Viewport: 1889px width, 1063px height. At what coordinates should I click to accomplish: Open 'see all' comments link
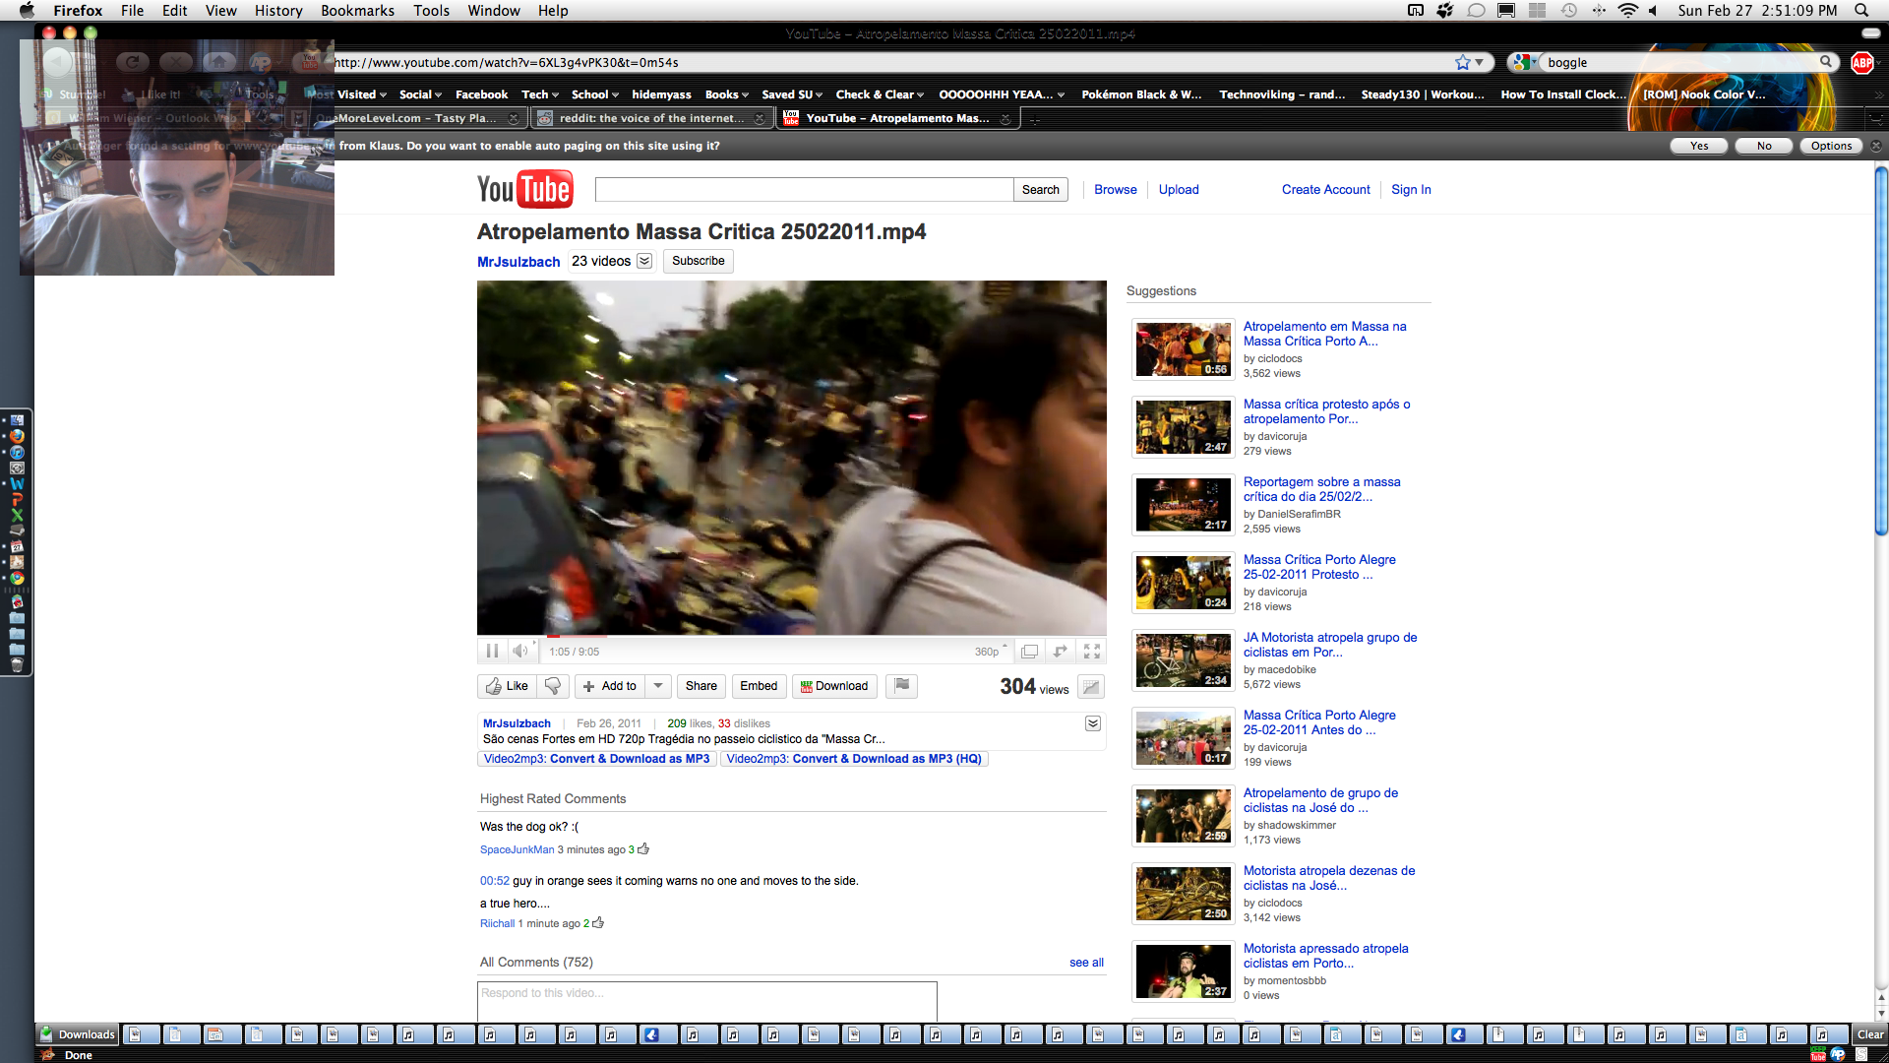1086,963
